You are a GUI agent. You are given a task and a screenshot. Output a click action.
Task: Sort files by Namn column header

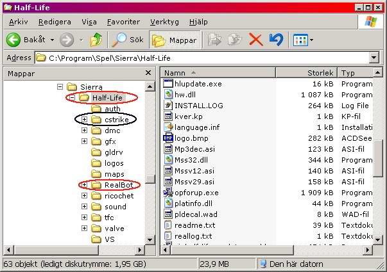pos(218,73)
